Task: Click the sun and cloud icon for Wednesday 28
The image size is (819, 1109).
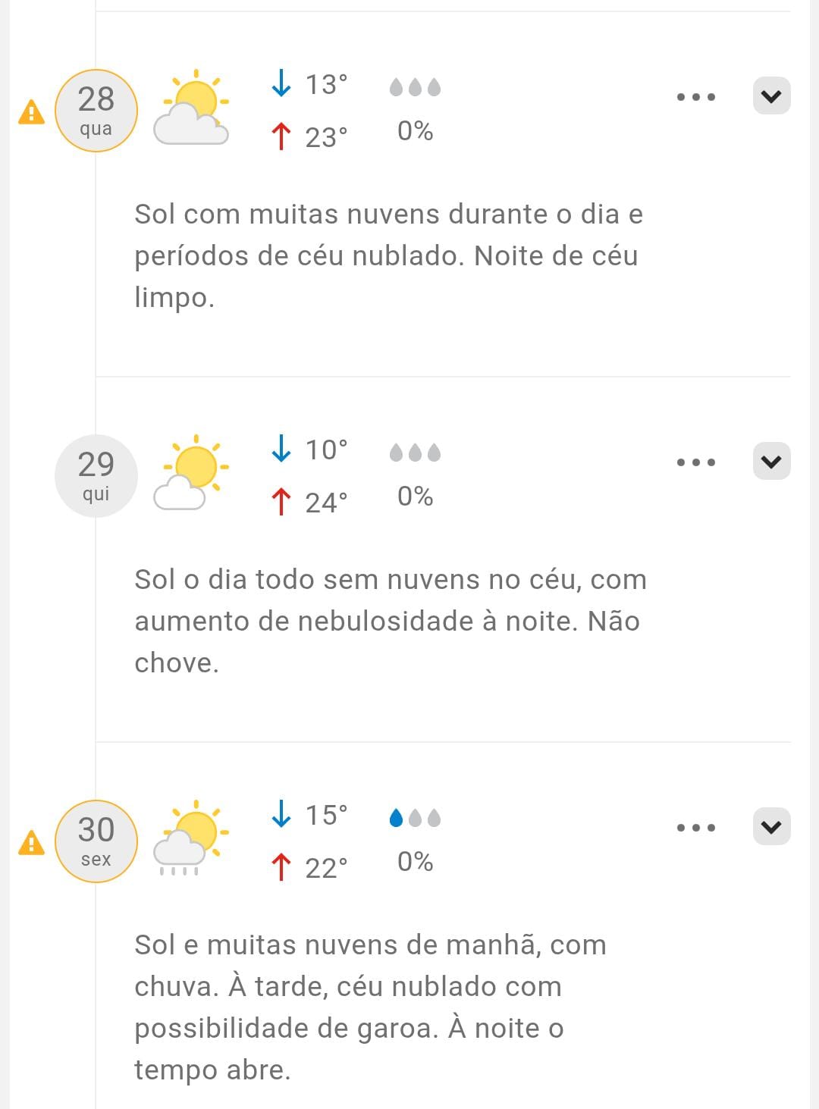Action: pyautogui.click(x=193, y=108)
